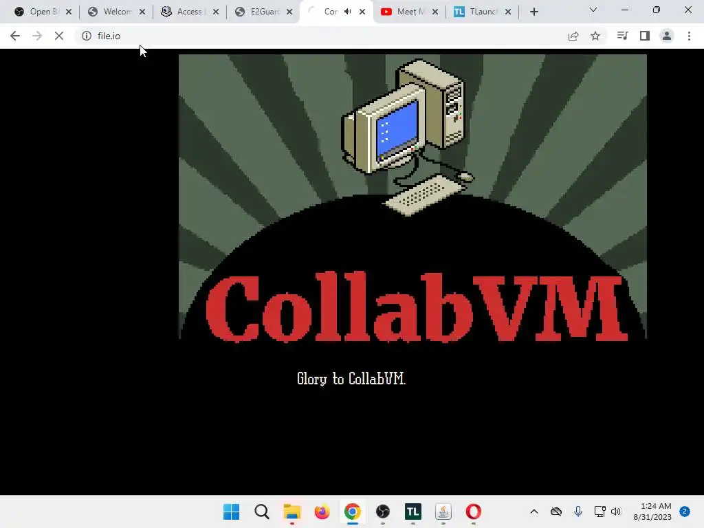Expand the tab search dropdown
704x528 pixels.
point(593,10)
